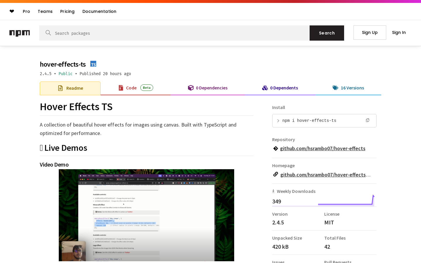Open github.com/hsrambo07/hover-effects repository link
The height and width of the screenshot is (263, 421).
(323, 148)
